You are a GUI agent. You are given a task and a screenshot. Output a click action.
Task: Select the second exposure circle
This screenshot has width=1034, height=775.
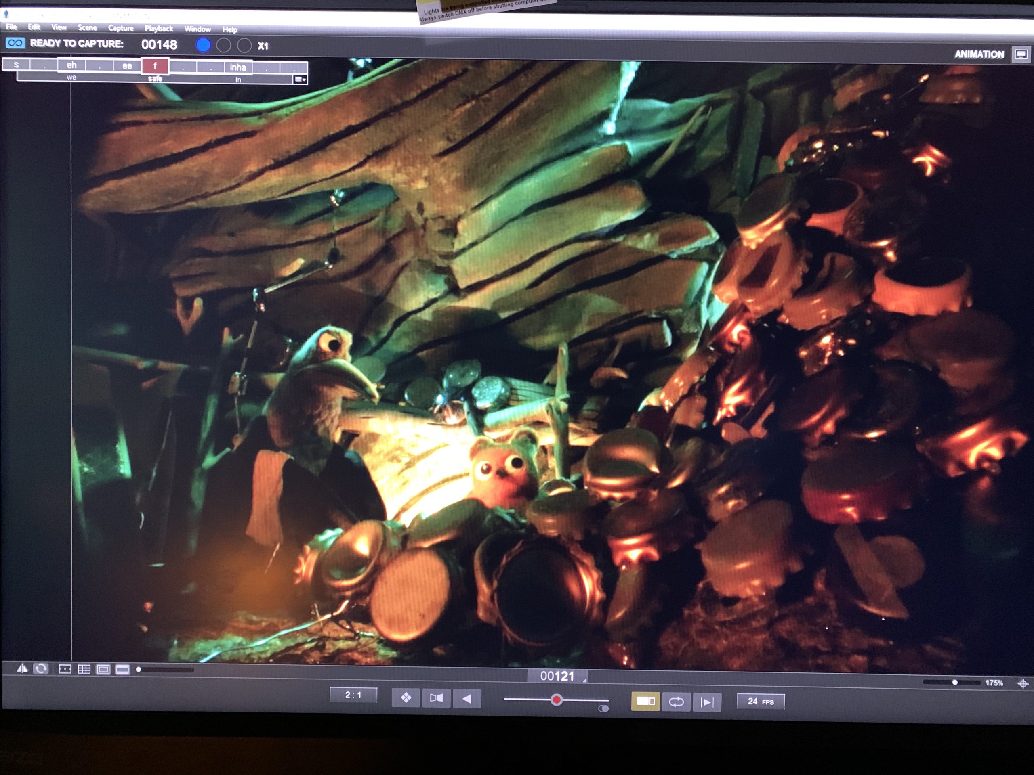coord(223,45)
